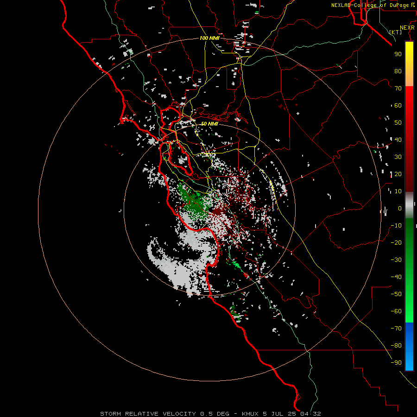This screenshot has height=417, width=417.
Task: Click the positive 60 scale label
Action: [398, 106]
